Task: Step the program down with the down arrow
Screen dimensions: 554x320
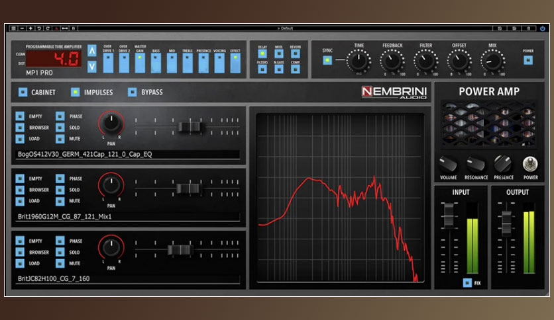Action: click(x=92, y=66)
